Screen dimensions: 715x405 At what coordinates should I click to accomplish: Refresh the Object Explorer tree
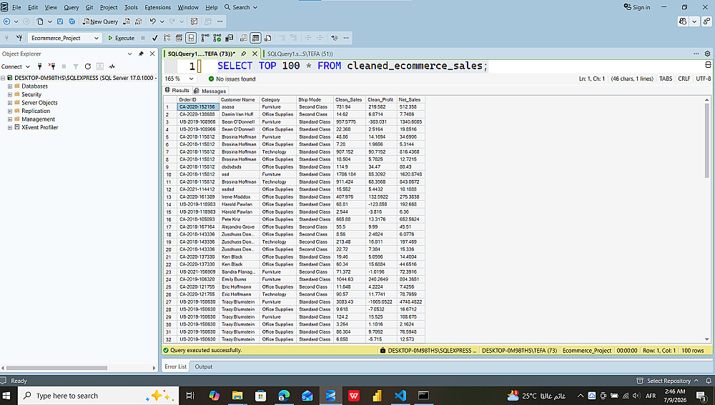click(x=87, y=66)
